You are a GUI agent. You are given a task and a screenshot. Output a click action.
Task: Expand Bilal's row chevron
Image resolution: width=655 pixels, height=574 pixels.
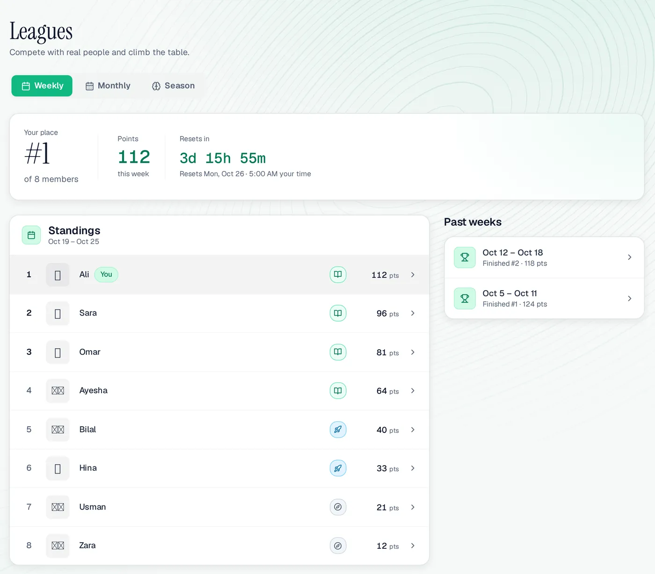(413, 430)
